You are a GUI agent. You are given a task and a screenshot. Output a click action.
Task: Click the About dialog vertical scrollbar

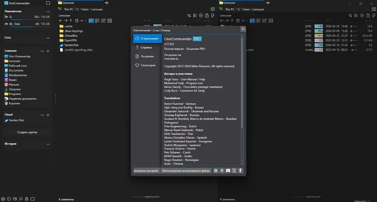pos(242,81)
